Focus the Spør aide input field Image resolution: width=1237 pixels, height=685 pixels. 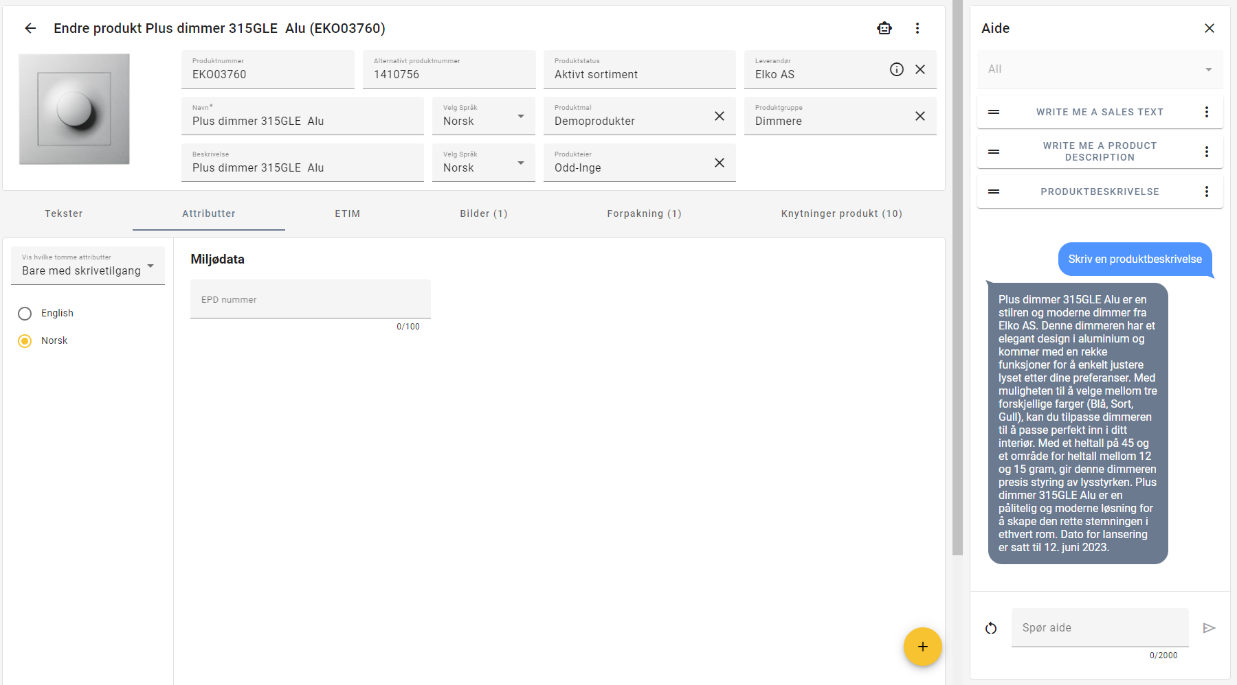coord(1100,627)
